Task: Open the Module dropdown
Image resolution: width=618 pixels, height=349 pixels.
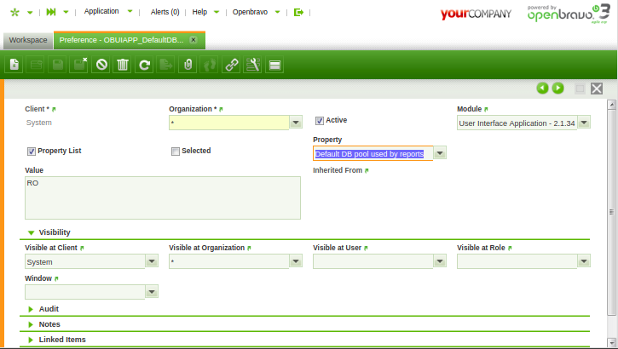Action: [x=584, y=123]
